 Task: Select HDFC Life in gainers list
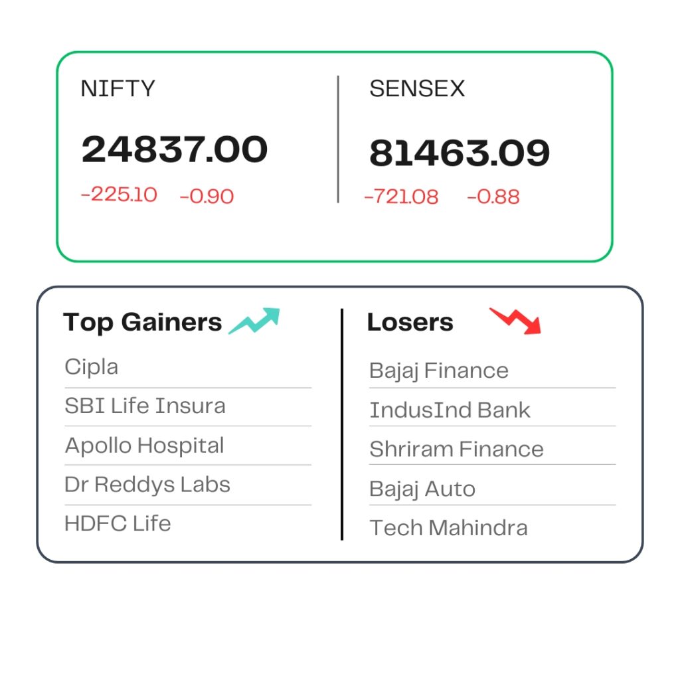118,523
